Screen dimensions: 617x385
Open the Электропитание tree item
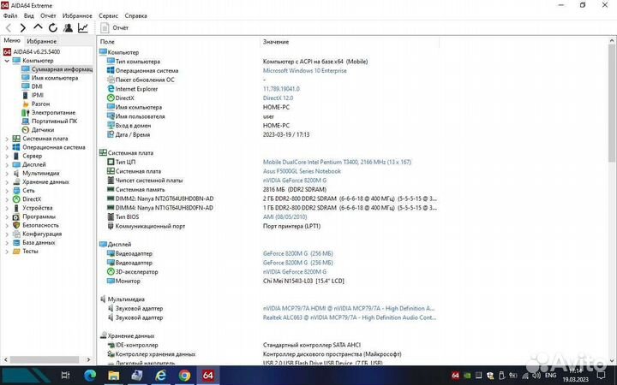click(x=48, y=112)
